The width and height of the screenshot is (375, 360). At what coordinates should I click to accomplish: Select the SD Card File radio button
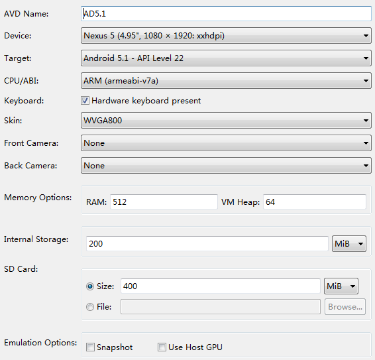coord(90,307)
